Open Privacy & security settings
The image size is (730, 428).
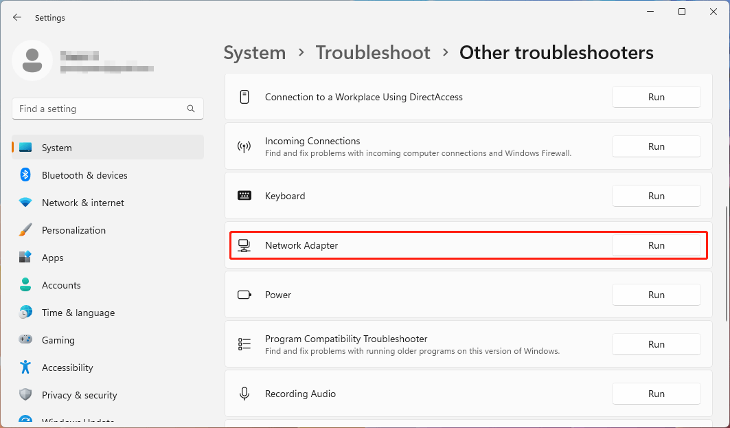coord(108,395)
